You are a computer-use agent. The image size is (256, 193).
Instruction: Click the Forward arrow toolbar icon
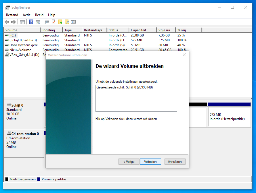click(x=13, y=22)
